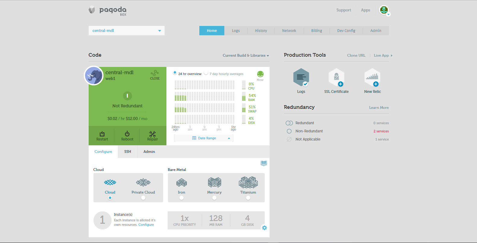Click the Clone URL link
Viewport: 477px width, 243px height.
pos(356,55)
